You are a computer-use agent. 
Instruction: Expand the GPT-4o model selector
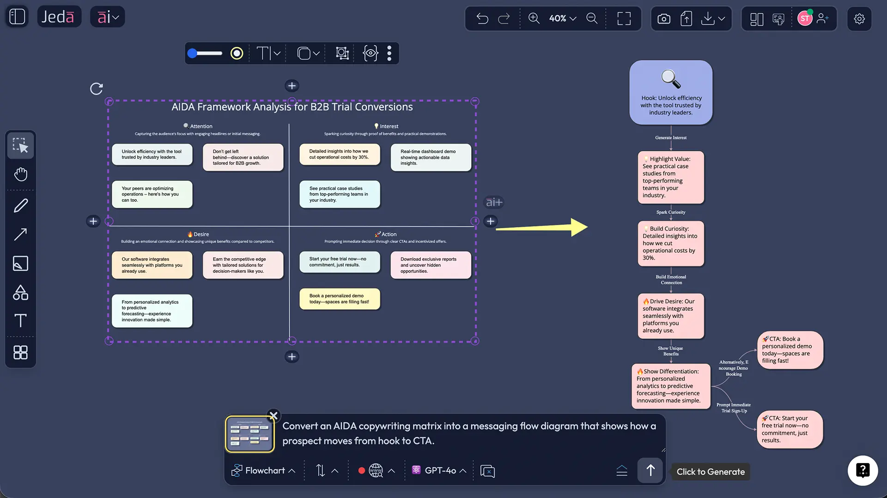tap(439, 470)
